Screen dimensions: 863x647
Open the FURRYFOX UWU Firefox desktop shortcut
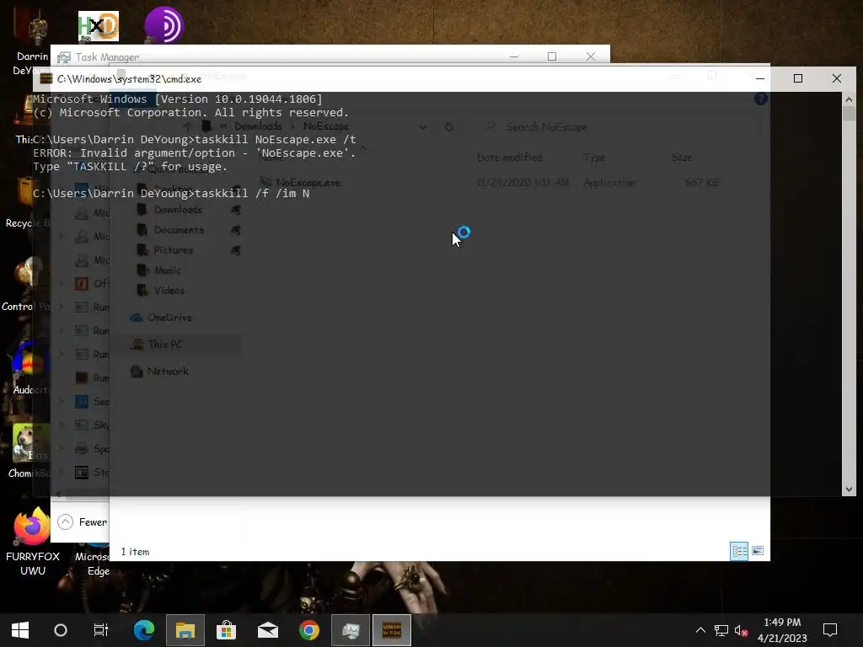pyautogui.click(x=33, y=542)
